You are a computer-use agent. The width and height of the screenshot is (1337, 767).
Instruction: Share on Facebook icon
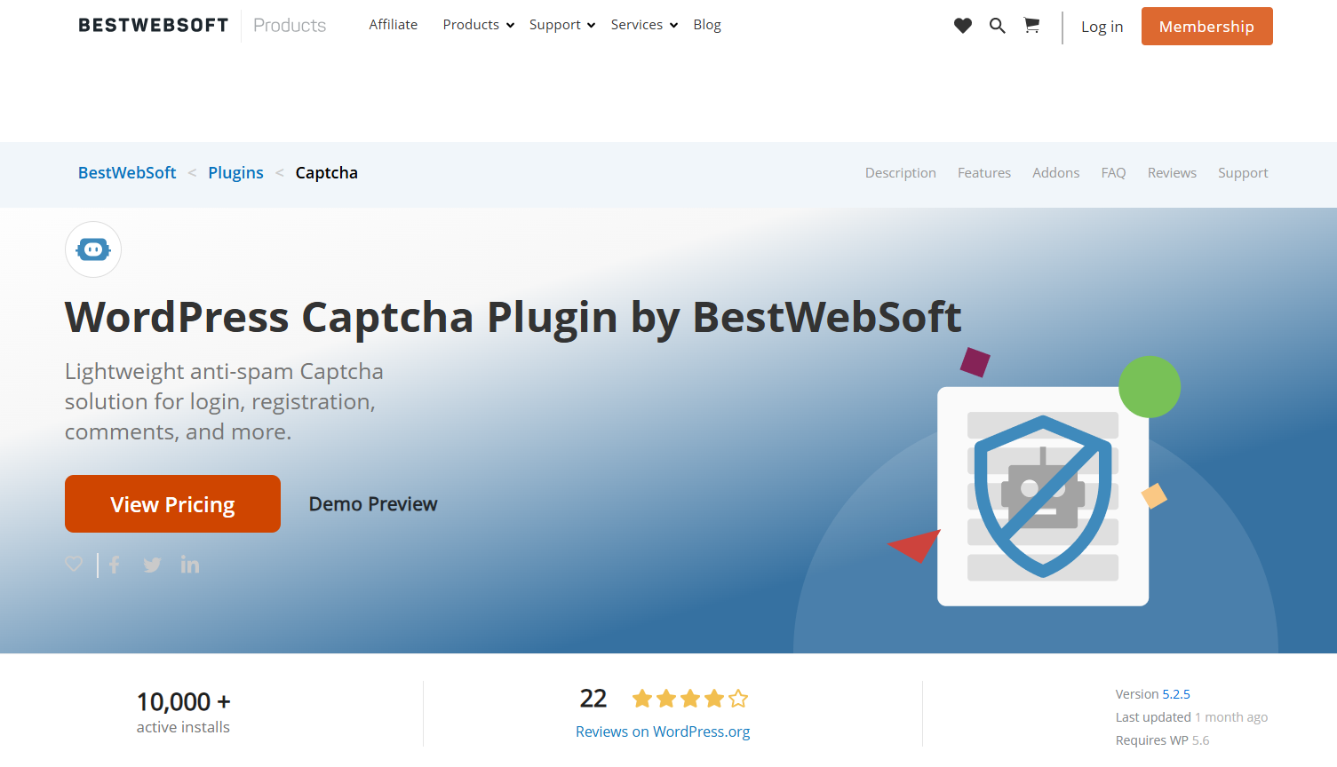pos(115,565)
